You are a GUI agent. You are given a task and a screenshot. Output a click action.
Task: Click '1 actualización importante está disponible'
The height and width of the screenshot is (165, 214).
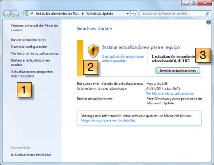(x=123, y=59)
